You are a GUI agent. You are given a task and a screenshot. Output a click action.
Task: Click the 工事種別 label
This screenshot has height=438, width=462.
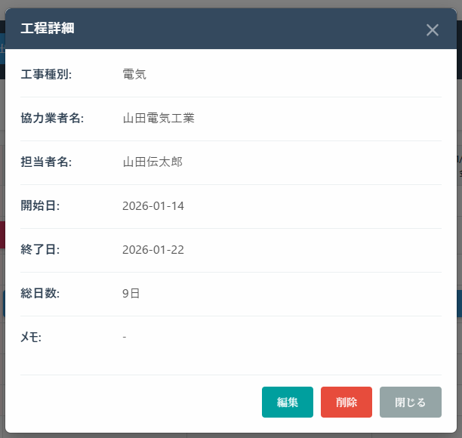46,75
